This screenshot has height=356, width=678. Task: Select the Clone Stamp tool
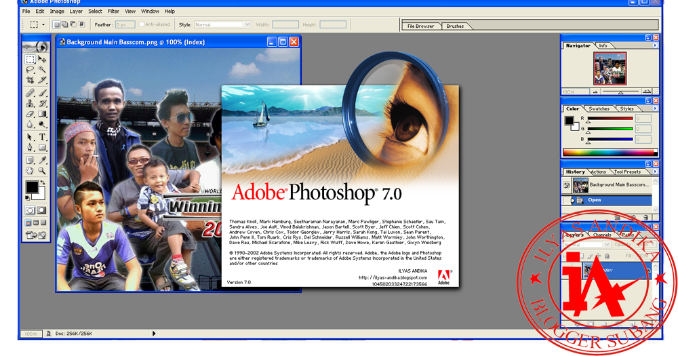pos(31,103)
